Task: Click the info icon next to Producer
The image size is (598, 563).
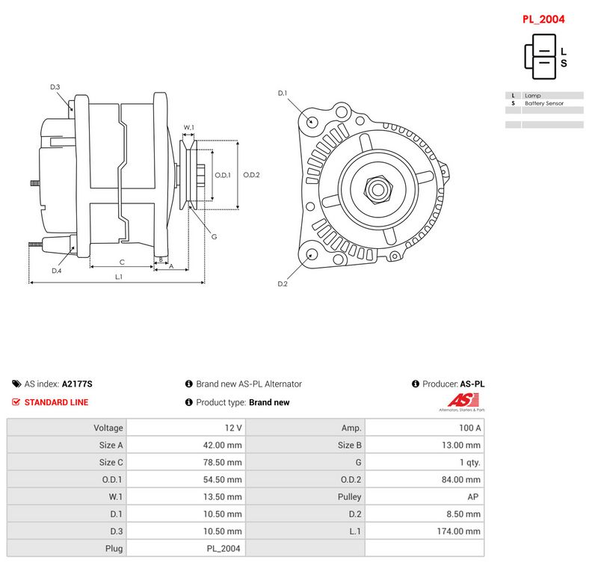Action: coord(416,384)
